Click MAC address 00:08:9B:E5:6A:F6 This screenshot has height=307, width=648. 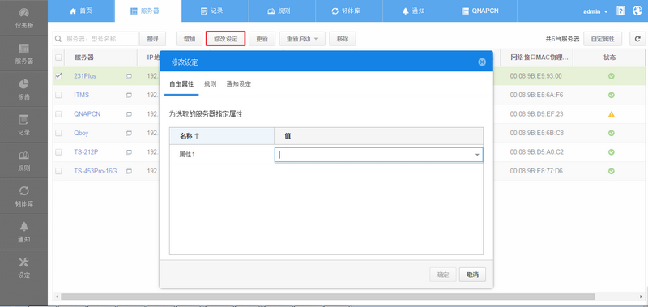pyautogui.click(x=536, y=95)
